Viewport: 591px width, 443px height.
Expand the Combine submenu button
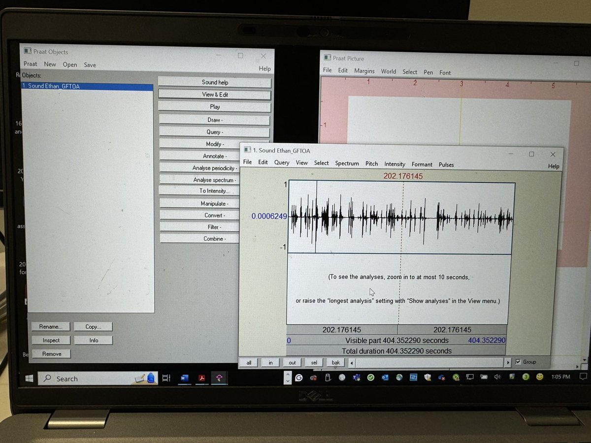[x=199, y=239]
